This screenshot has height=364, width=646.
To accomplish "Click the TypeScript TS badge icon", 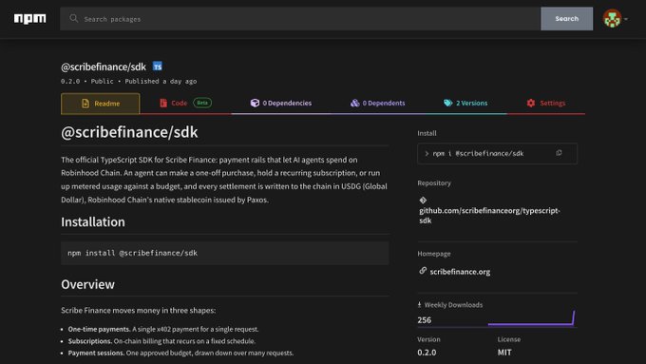I will pyautogui.click(x=158, y=67).
